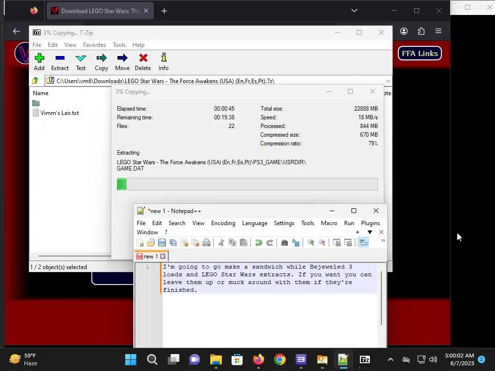Viewport: 495px width, 371px height.
Task: Open the Firefox account icon
Action: click(404, 31)
